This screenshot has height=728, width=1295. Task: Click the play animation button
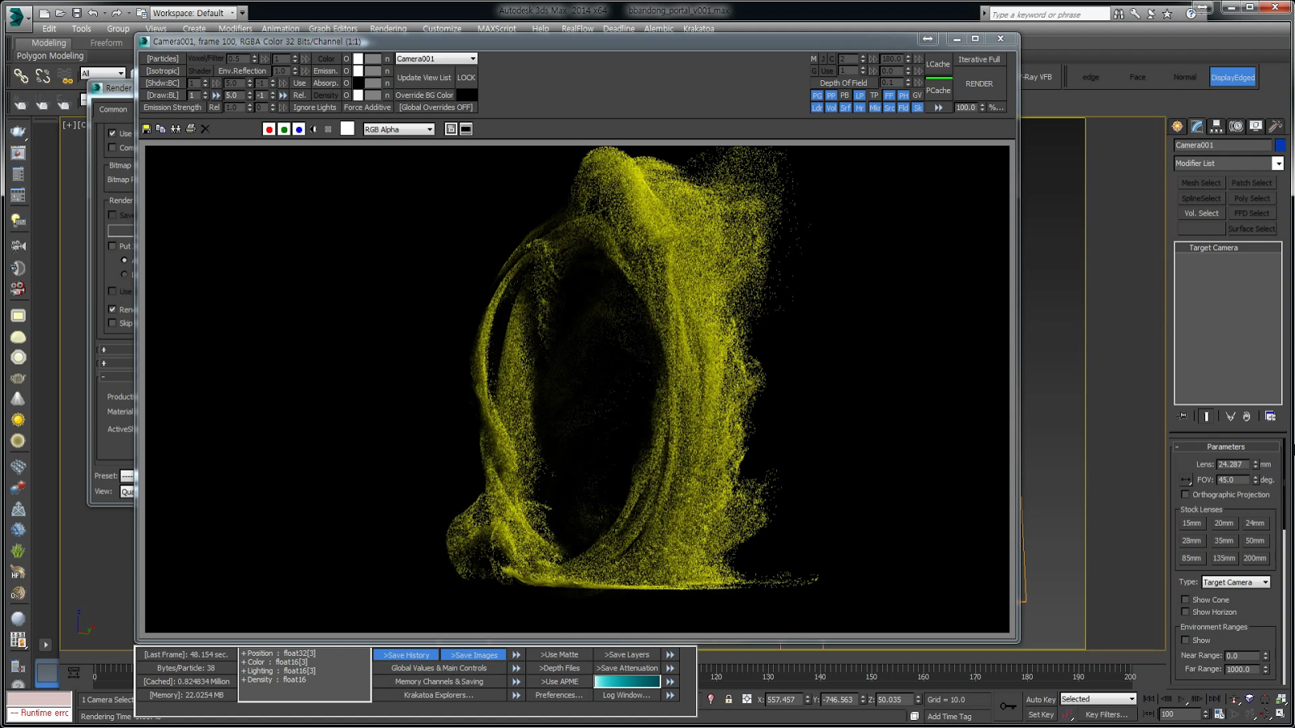click(x=1182, y=699)
